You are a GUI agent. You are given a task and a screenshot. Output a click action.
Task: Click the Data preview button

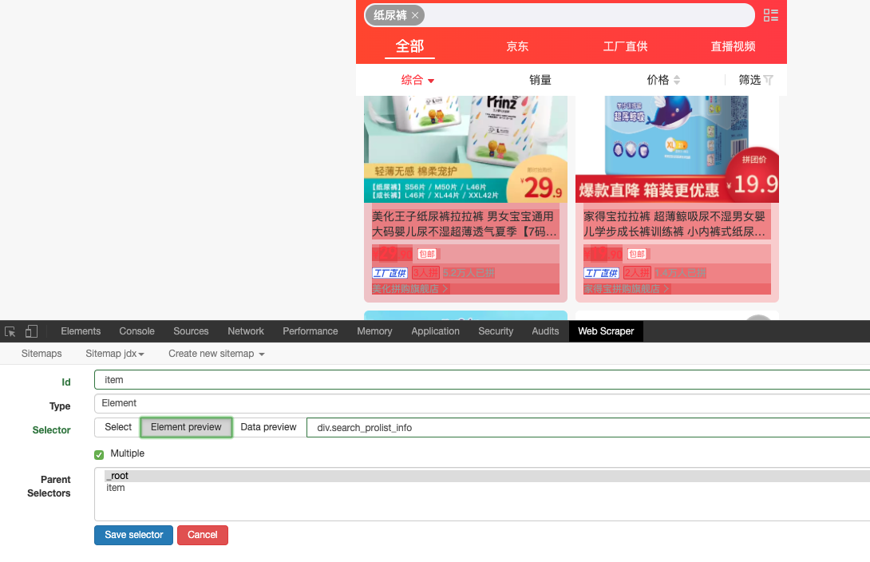click(268, 427)
